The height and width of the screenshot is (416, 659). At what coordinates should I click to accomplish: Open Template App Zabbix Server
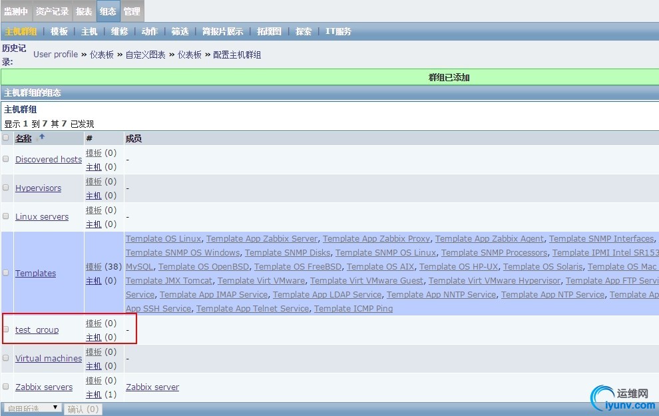(x=262, y=239)
